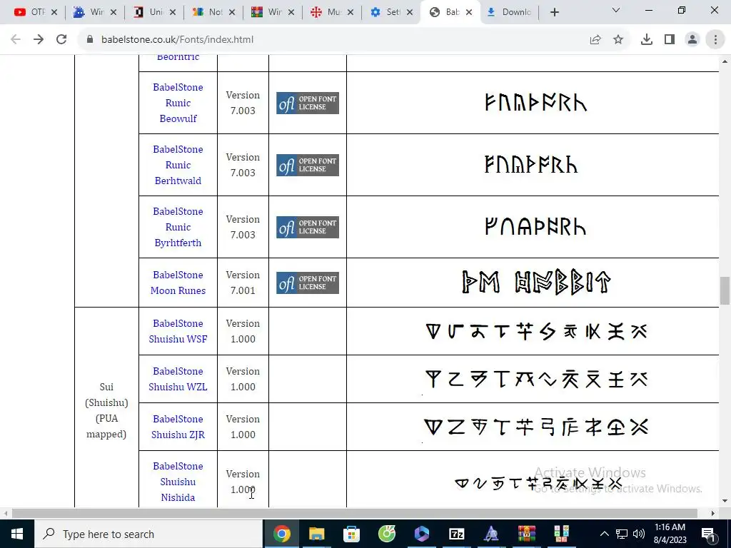731x548 pixels.
Task: Open Chrome from the taskbar
Action: (281, 534)
